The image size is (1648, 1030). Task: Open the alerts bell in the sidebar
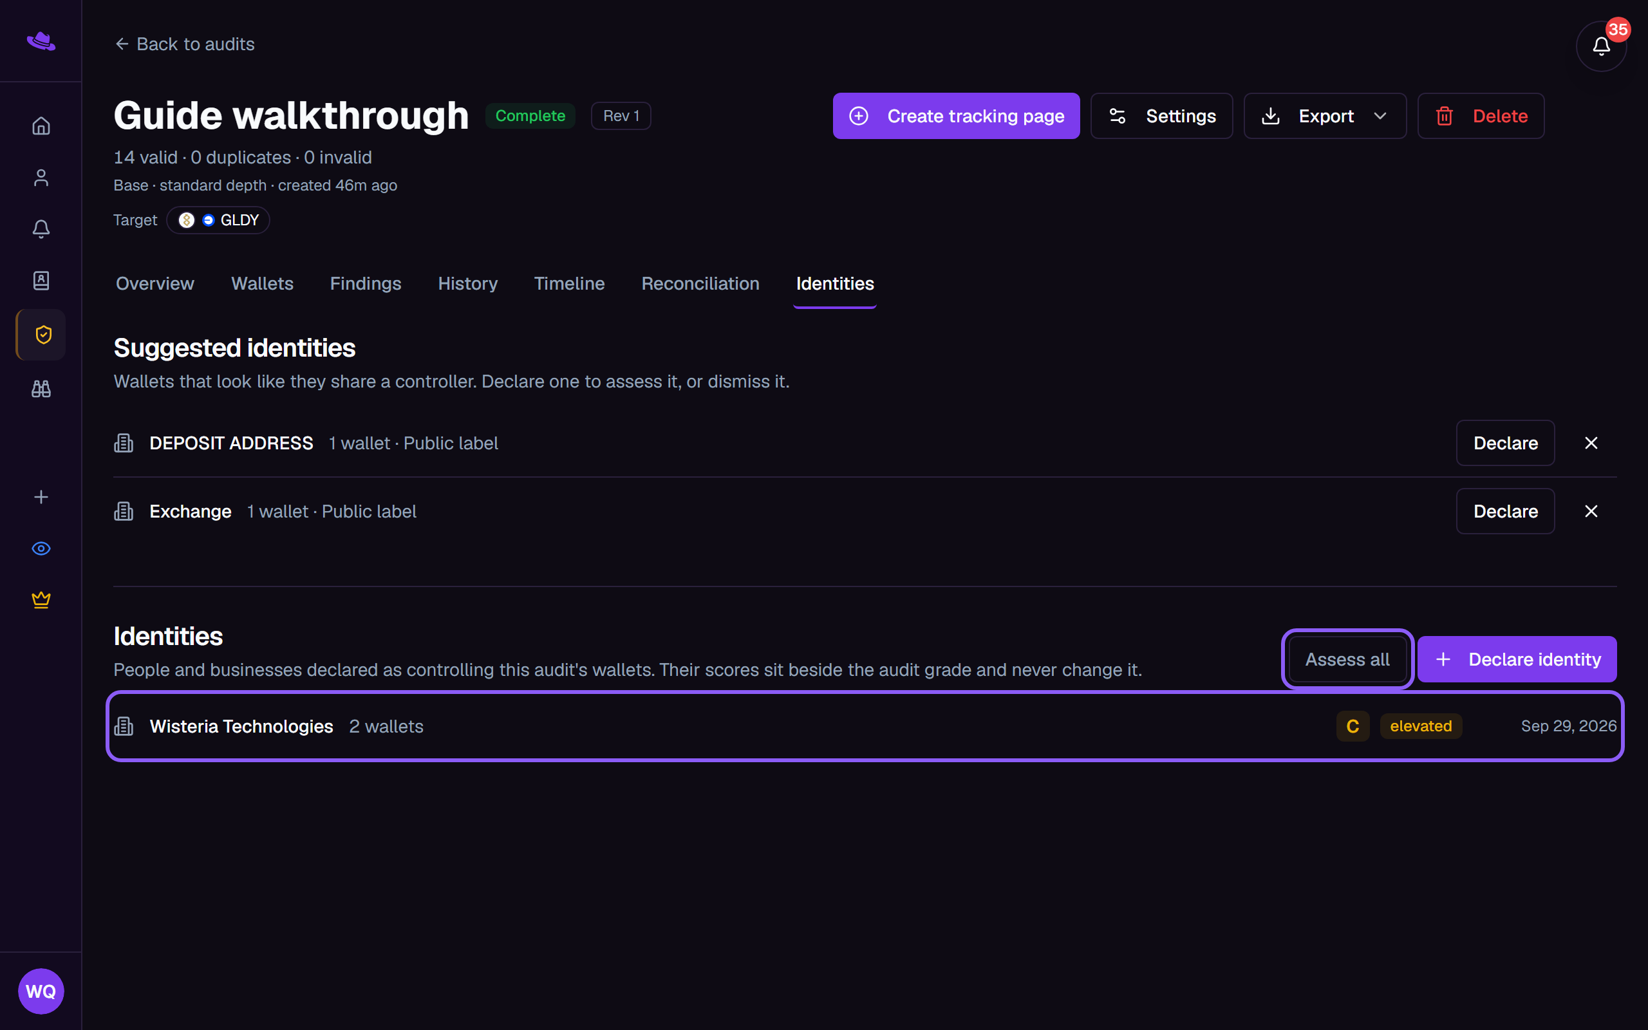click(41, 229)
